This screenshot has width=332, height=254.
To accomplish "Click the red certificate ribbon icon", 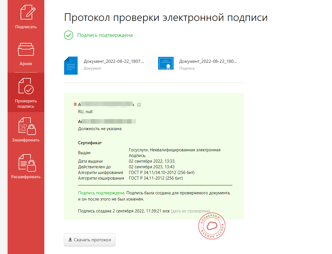I will coord(75,104).
